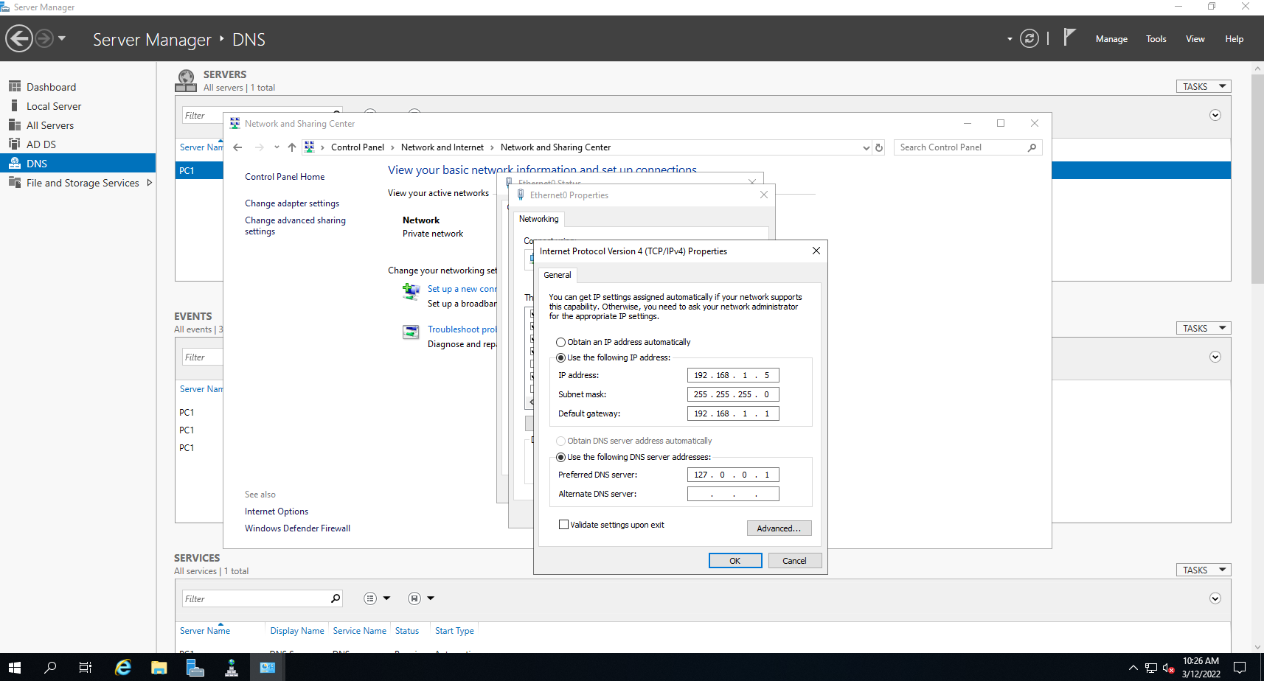This screenshot has width=1264, height=681.
Task: Open the View menu
Action: pyautogui.click(x=1195, y=39)
